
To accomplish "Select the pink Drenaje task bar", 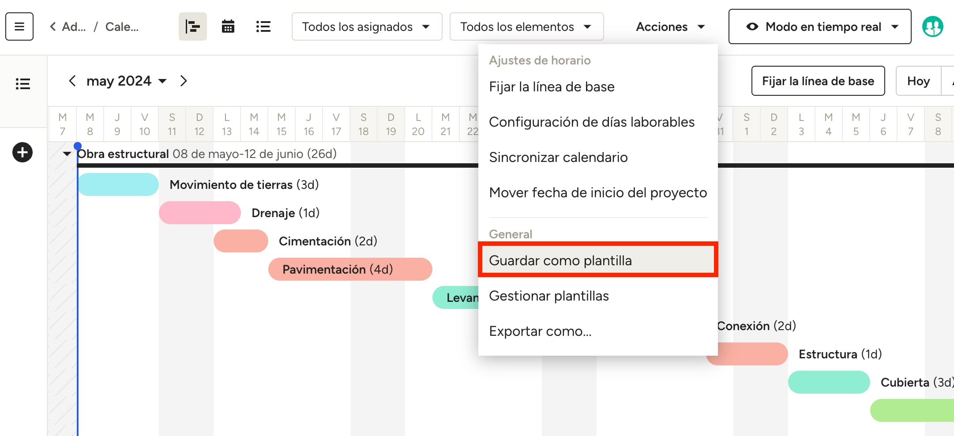I will pos(200,213).
